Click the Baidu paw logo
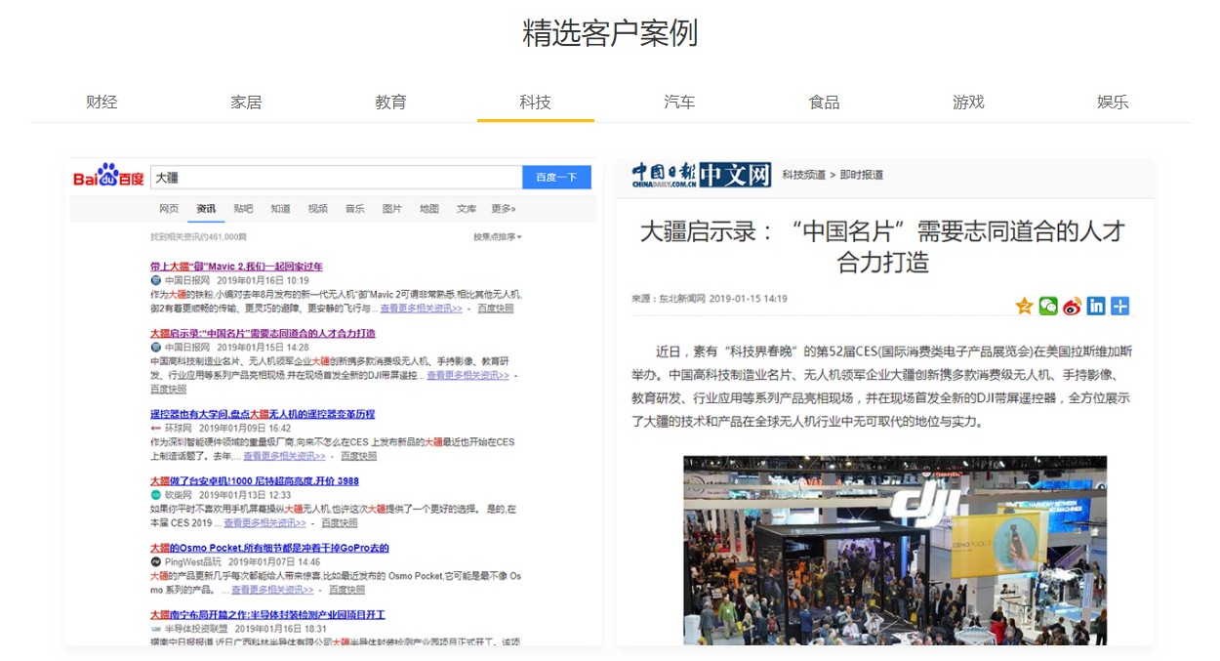 [x=108, y=177]
